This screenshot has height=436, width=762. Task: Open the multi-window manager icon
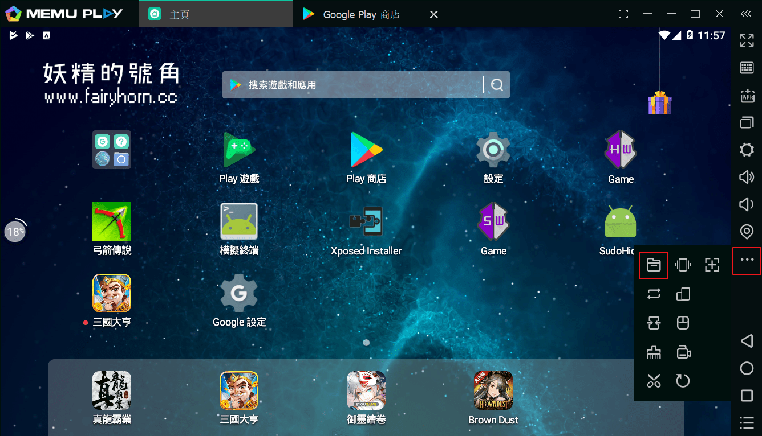747,122
